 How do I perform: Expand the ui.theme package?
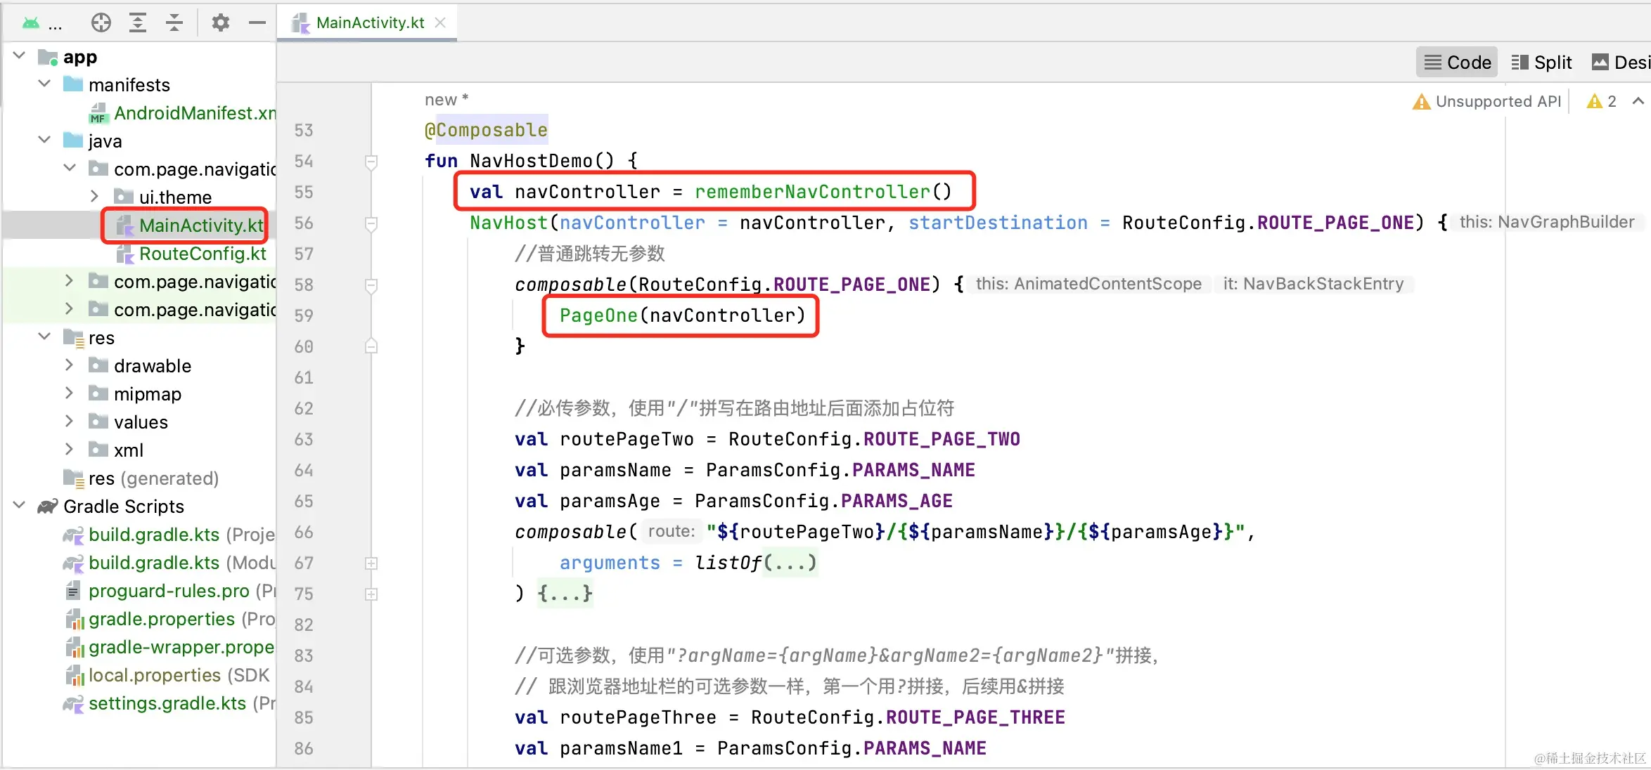click(94, 197)
